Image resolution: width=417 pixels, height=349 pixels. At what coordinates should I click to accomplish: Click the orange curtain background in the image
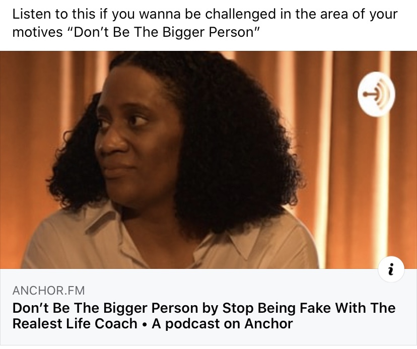click(345, 173)
